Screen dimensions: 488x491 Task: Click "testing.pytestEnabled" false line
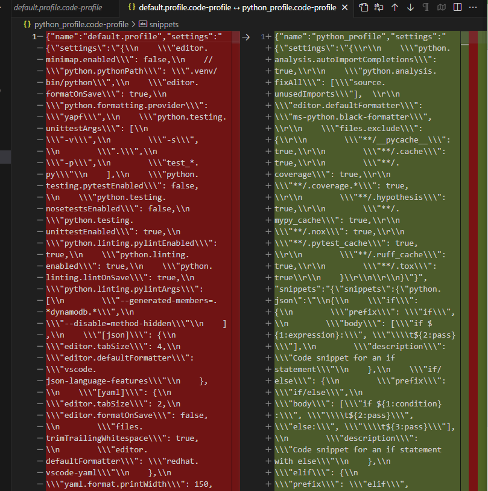click(122, 185)
